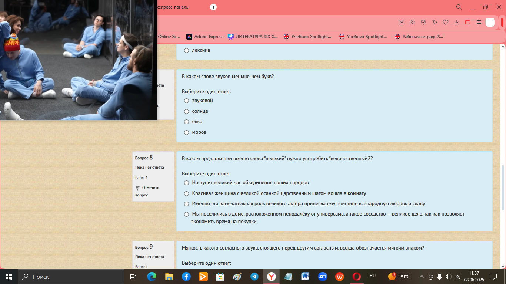Open the new tab plus button
This screenshot has width=506, height=284.
[x=213, y=7]
